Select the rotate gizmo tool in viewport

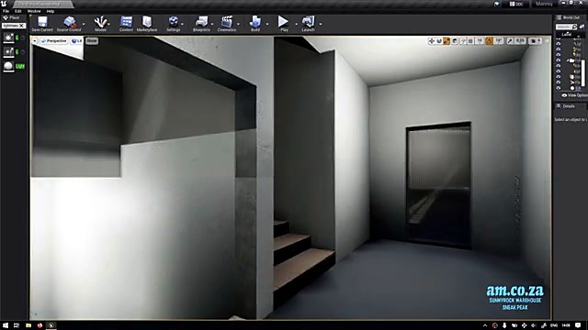pos(439,40)
